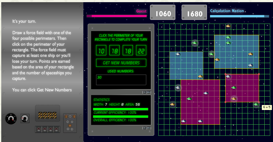This screenshot has width=273, height=142.
Task: Click lower green ship in top-right blue field
Action: [228, 43]
